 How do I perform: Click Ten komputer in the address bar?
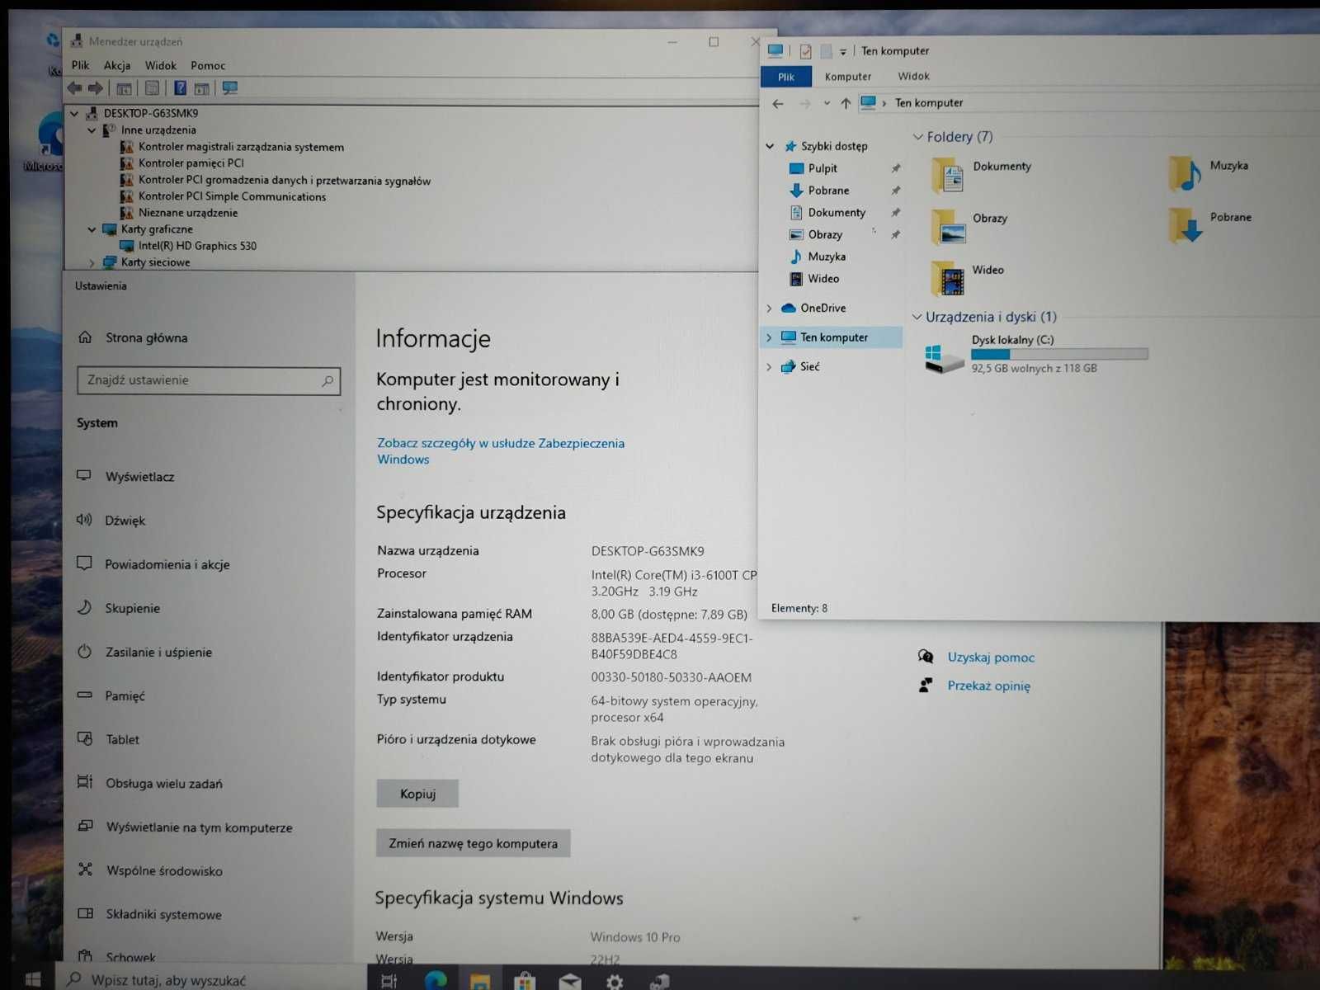tap(929, 103)
